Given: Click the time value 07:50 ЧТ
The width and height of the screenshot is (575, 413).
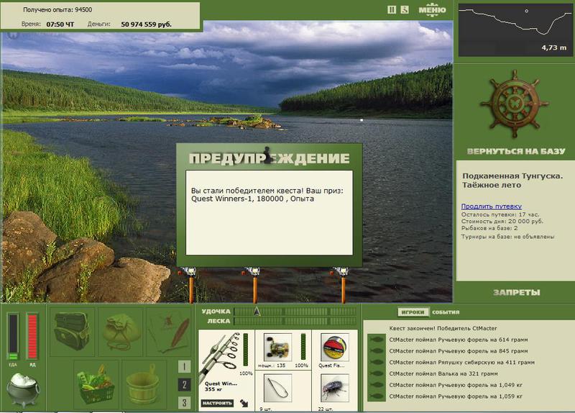Looking at the screenshot, I should pyautogui.click(x=60, y=24).
